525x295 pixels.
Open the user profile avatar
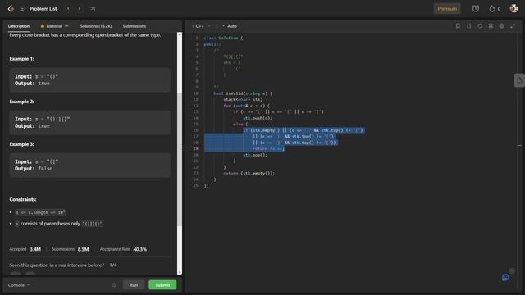point(514,9)
